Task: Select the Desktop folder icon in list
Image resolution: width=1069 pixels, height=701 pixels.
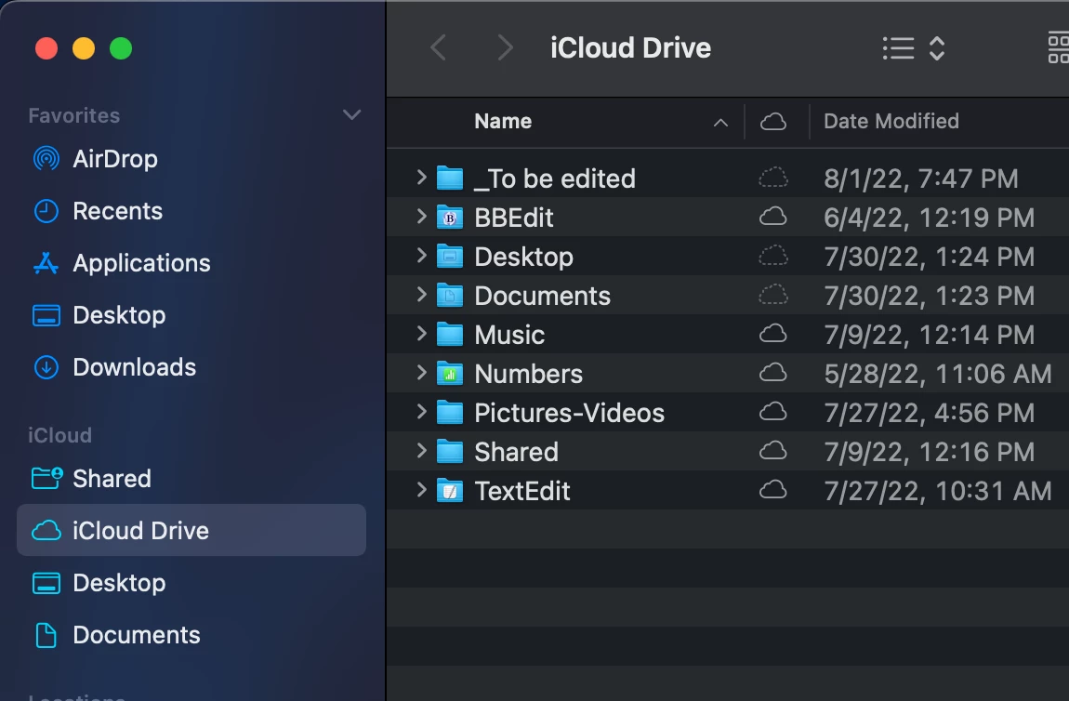Action: tap(450, 257)
